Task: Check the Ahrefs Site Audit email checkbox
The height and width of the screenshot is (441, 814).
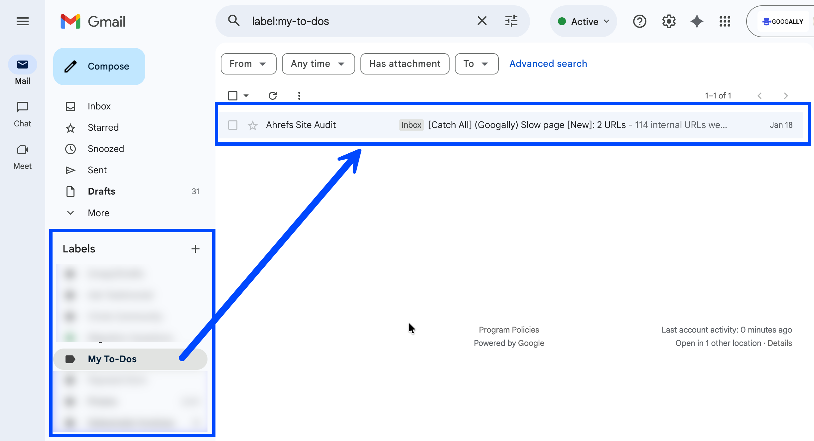Action: click(x=233, y=125)
